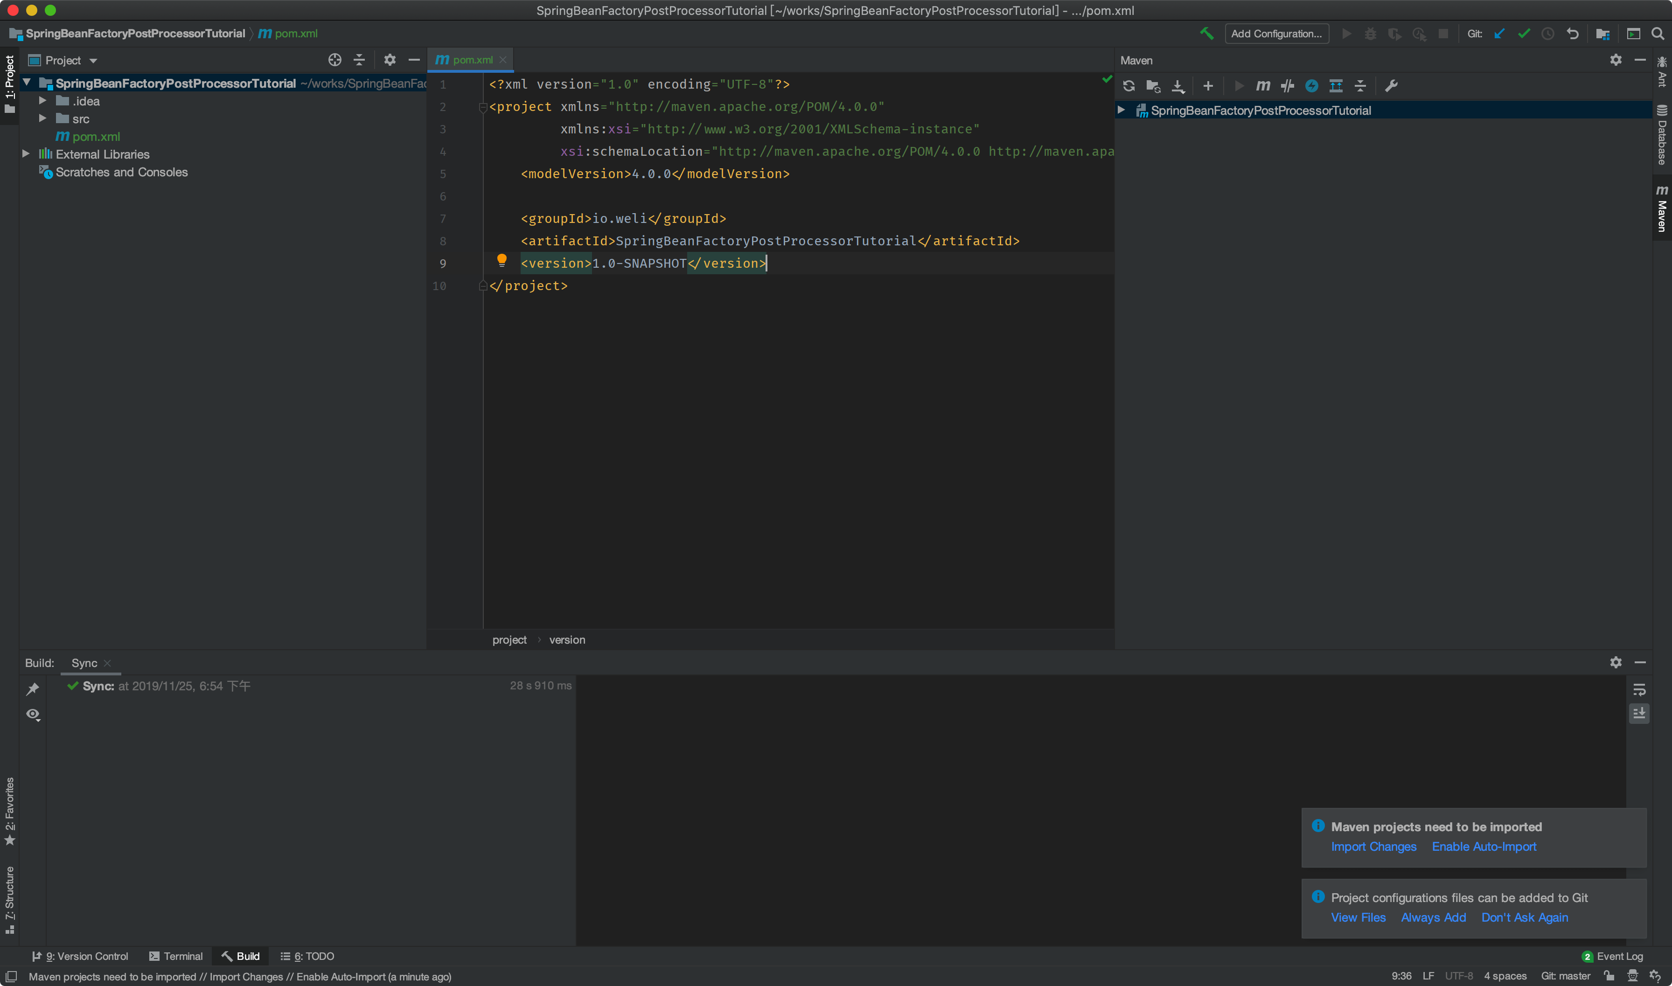Click locate current file target icon
This screenshot has width=1672, height=986.
point(334,61)
